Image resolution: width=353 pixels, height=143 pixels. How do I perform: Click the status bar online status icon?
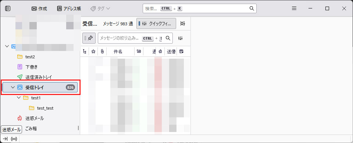coord(14,139)
